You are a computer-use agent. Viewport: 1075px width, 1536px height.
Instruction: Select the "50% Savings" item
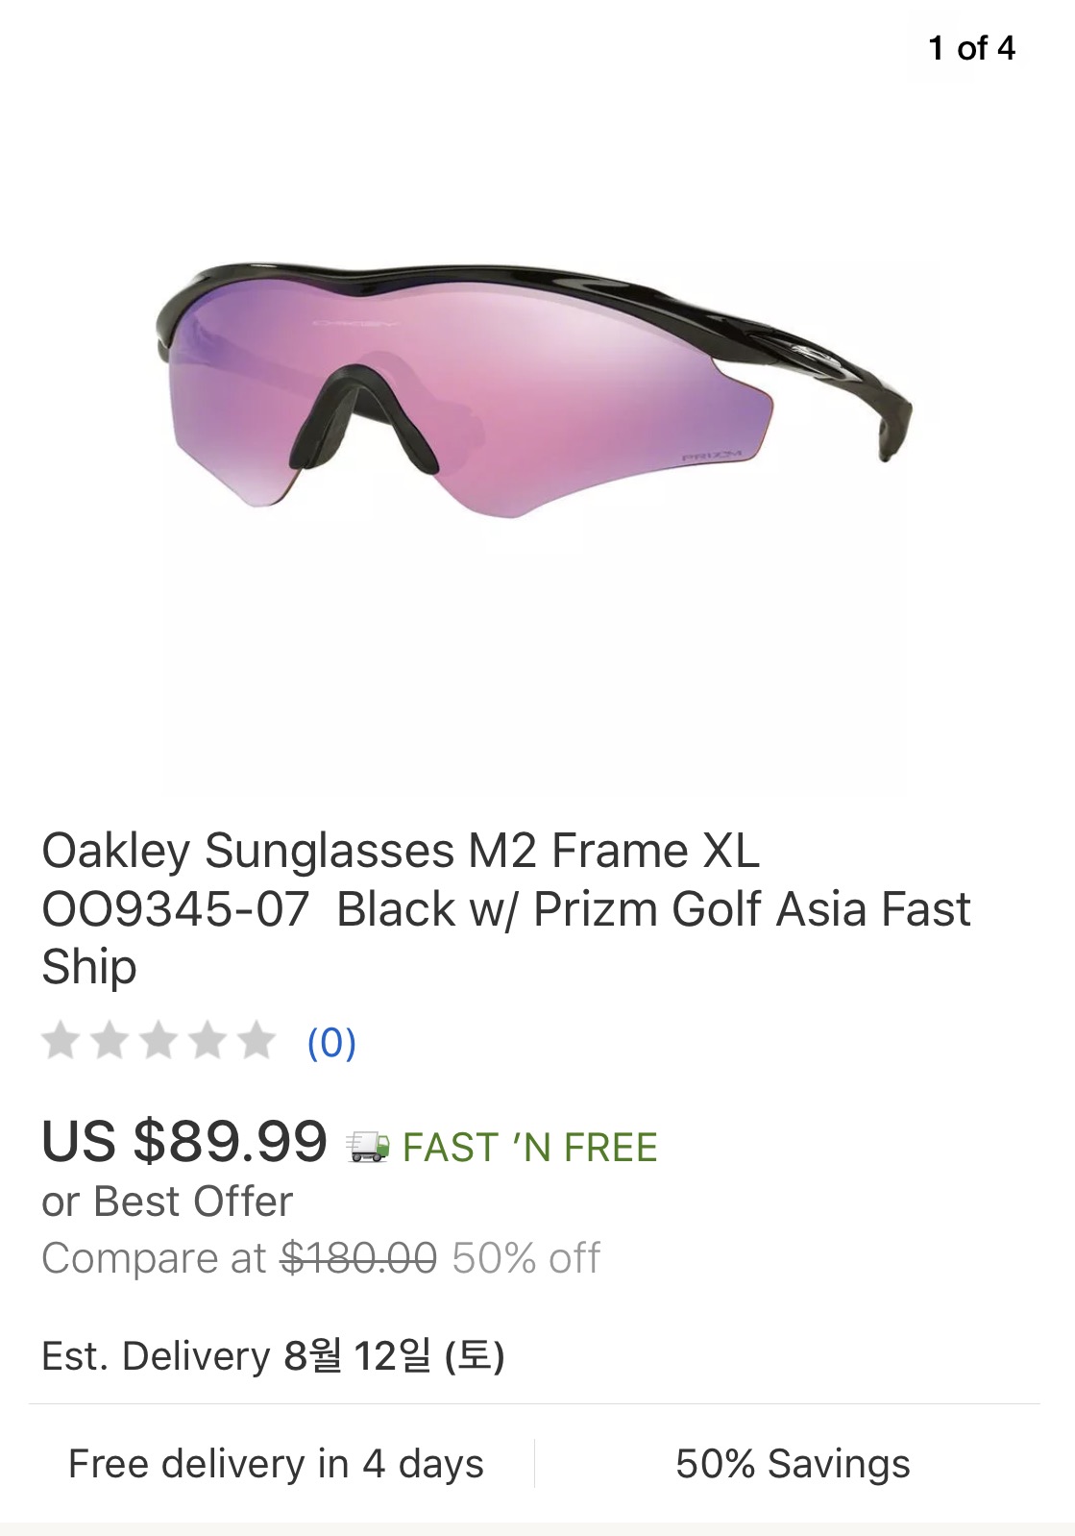[793, 1464]
